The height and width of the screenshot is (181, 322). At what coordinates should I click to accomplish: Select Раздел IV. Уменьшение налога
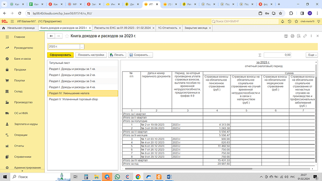point(83,93)
